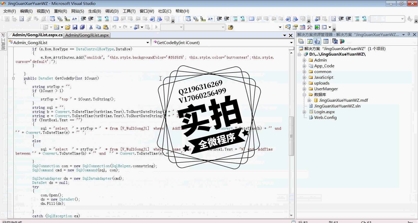Open the Undo history dropdown arrow
The image size is (418, 223).
[120, 27]
